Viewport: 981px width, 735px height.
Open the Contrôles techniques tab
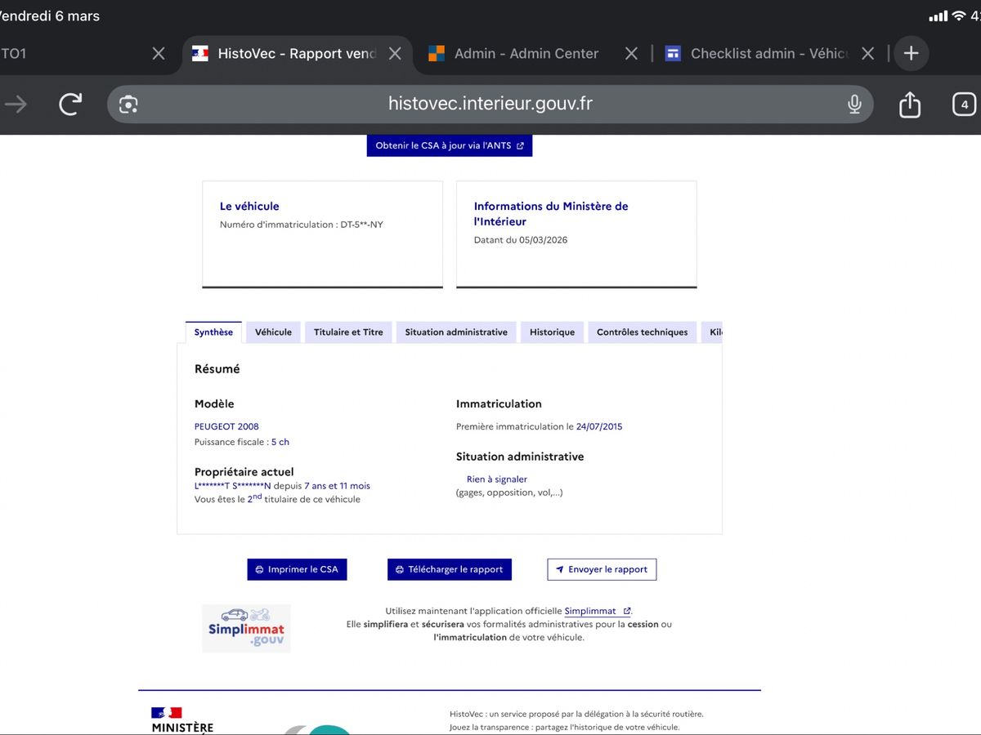(643, 332)
